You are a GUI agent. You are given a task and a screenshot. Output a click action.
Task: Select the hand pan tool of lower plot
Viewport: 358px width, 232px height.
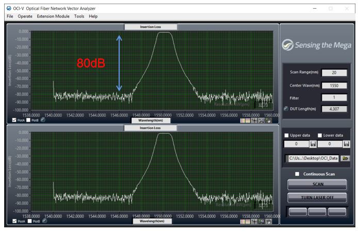pos(269,221)
